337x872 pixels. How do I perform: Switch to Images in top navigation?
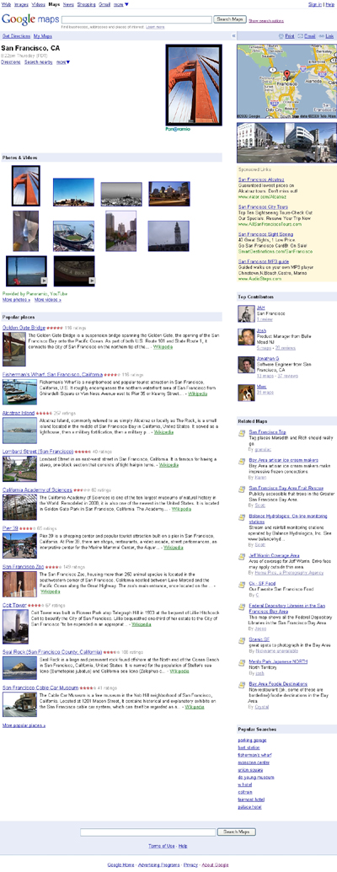[x=21, y=4]
